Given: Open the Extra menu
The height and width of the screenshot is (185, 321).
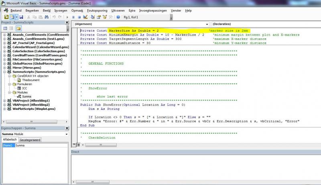Looking at the screenshot, I should click(132, 10).
